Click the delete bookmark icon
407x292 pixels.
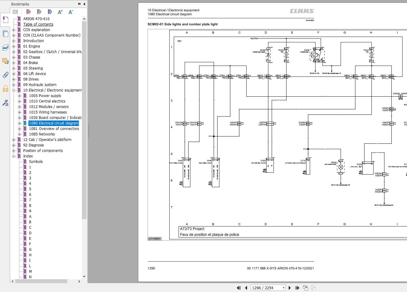coord(28,12)
